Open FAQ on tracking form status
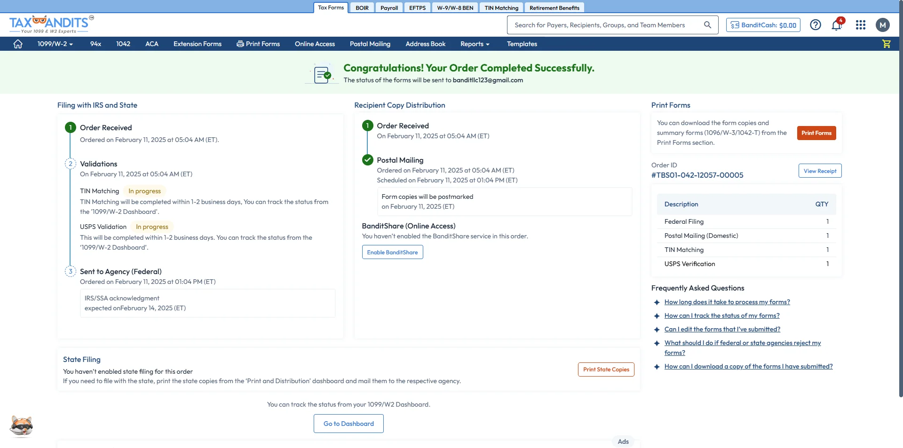903x448 pixels. click(721, 316)
